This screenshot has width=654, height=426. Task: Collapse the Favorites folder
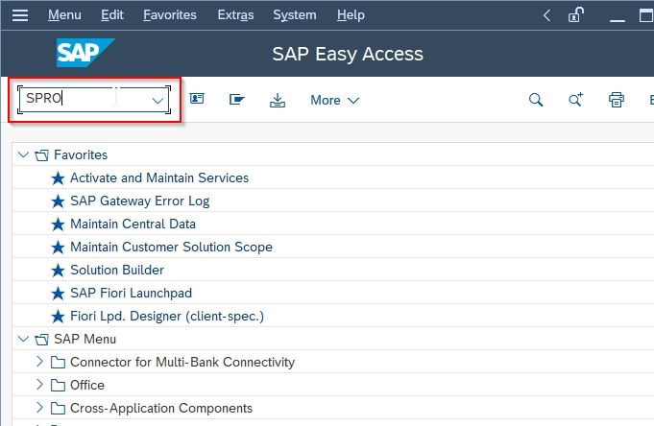[x=23, y=154]
